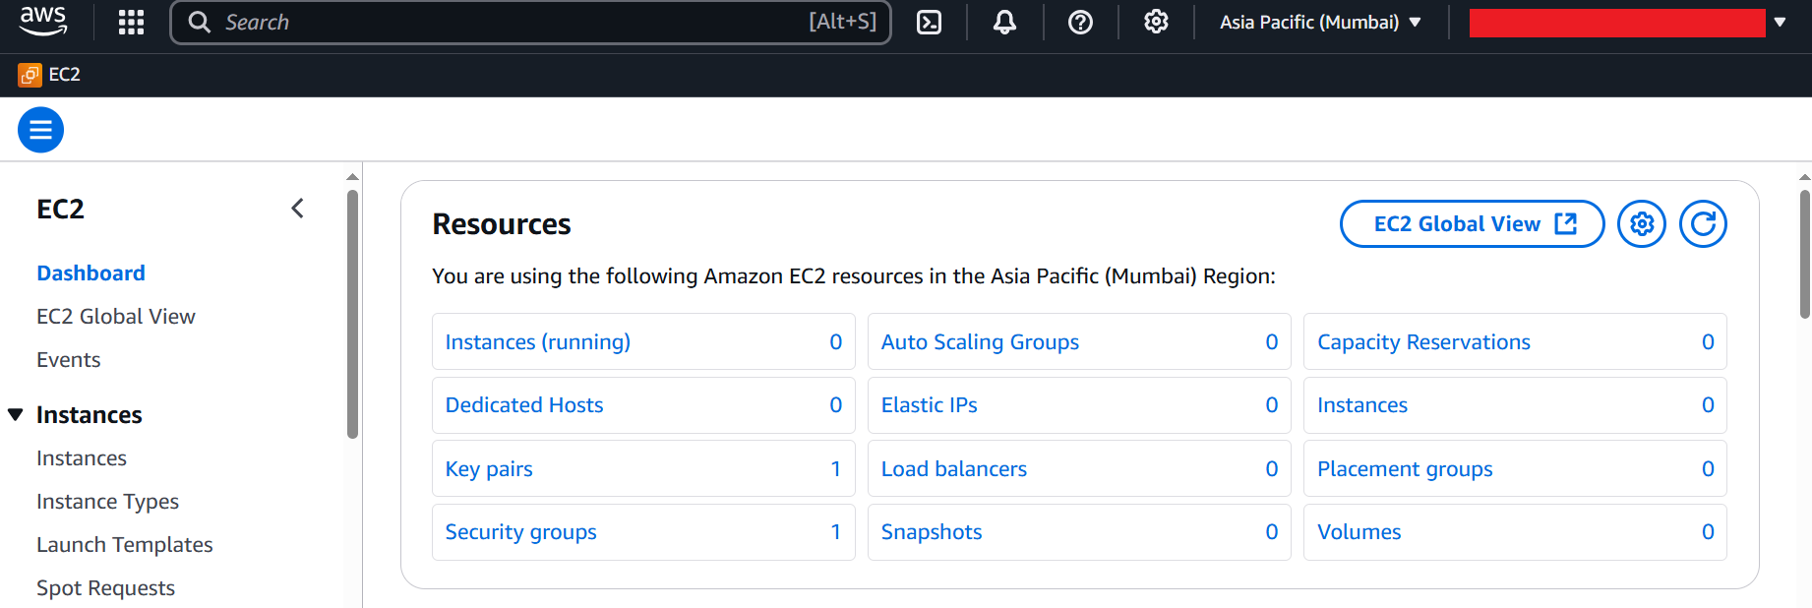The width and height of the screenshot is (1812, 608).
Task: Open the Asia Pacific (Mumbai) region dropdown
Action: 1320,22
